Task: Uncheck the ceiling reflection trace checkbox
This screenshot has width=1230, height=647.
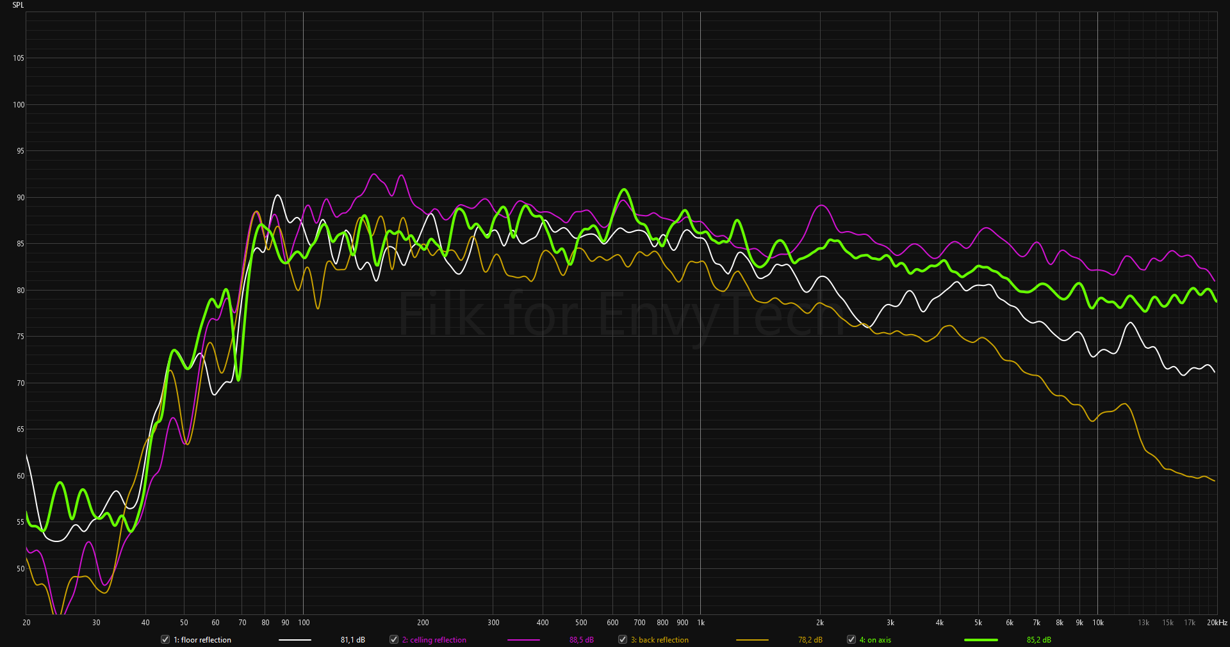Action: [x=394, y=639]
